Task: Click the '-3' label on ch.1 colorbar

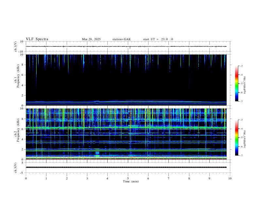Action: (x=241, y=66)
